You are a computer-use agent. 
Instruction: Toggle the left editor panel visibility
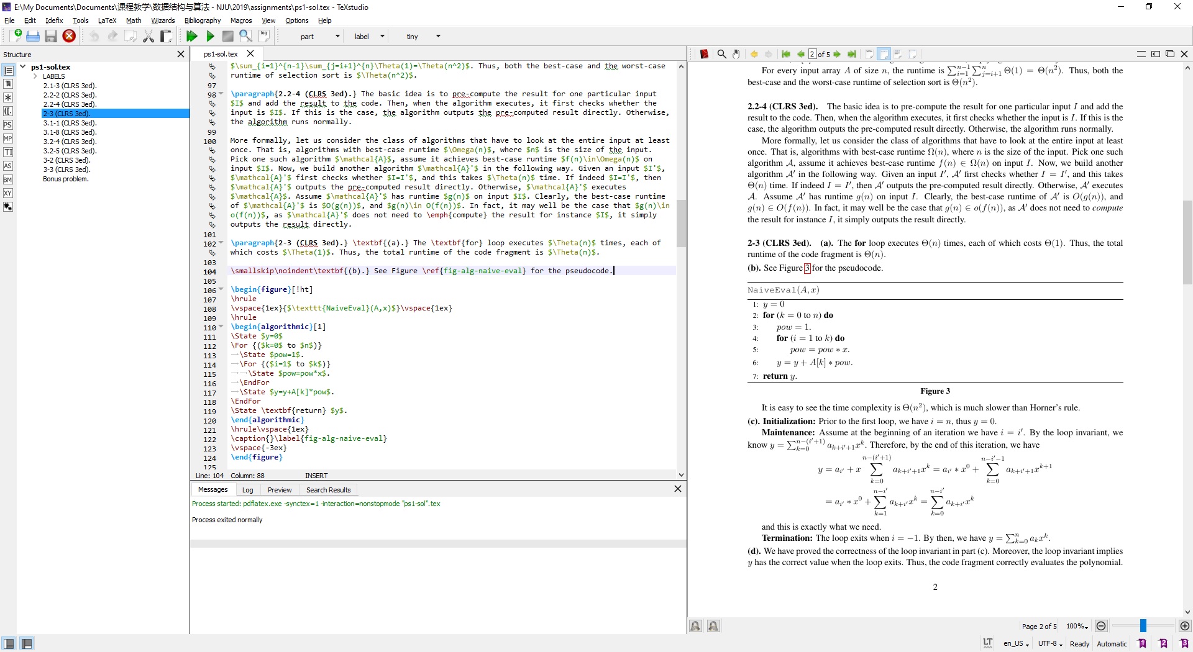[9, 643]
